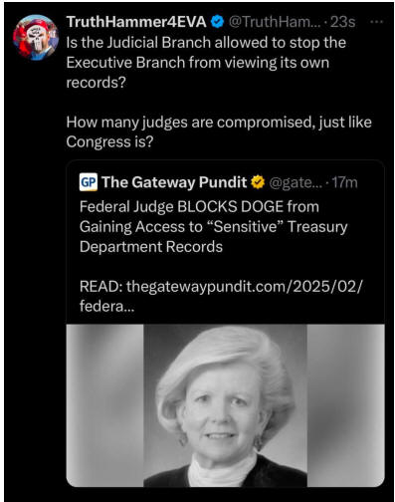The image size is (395, 502).
Task: Click the 17m quoted post timestamp
Action: point(344,182)
